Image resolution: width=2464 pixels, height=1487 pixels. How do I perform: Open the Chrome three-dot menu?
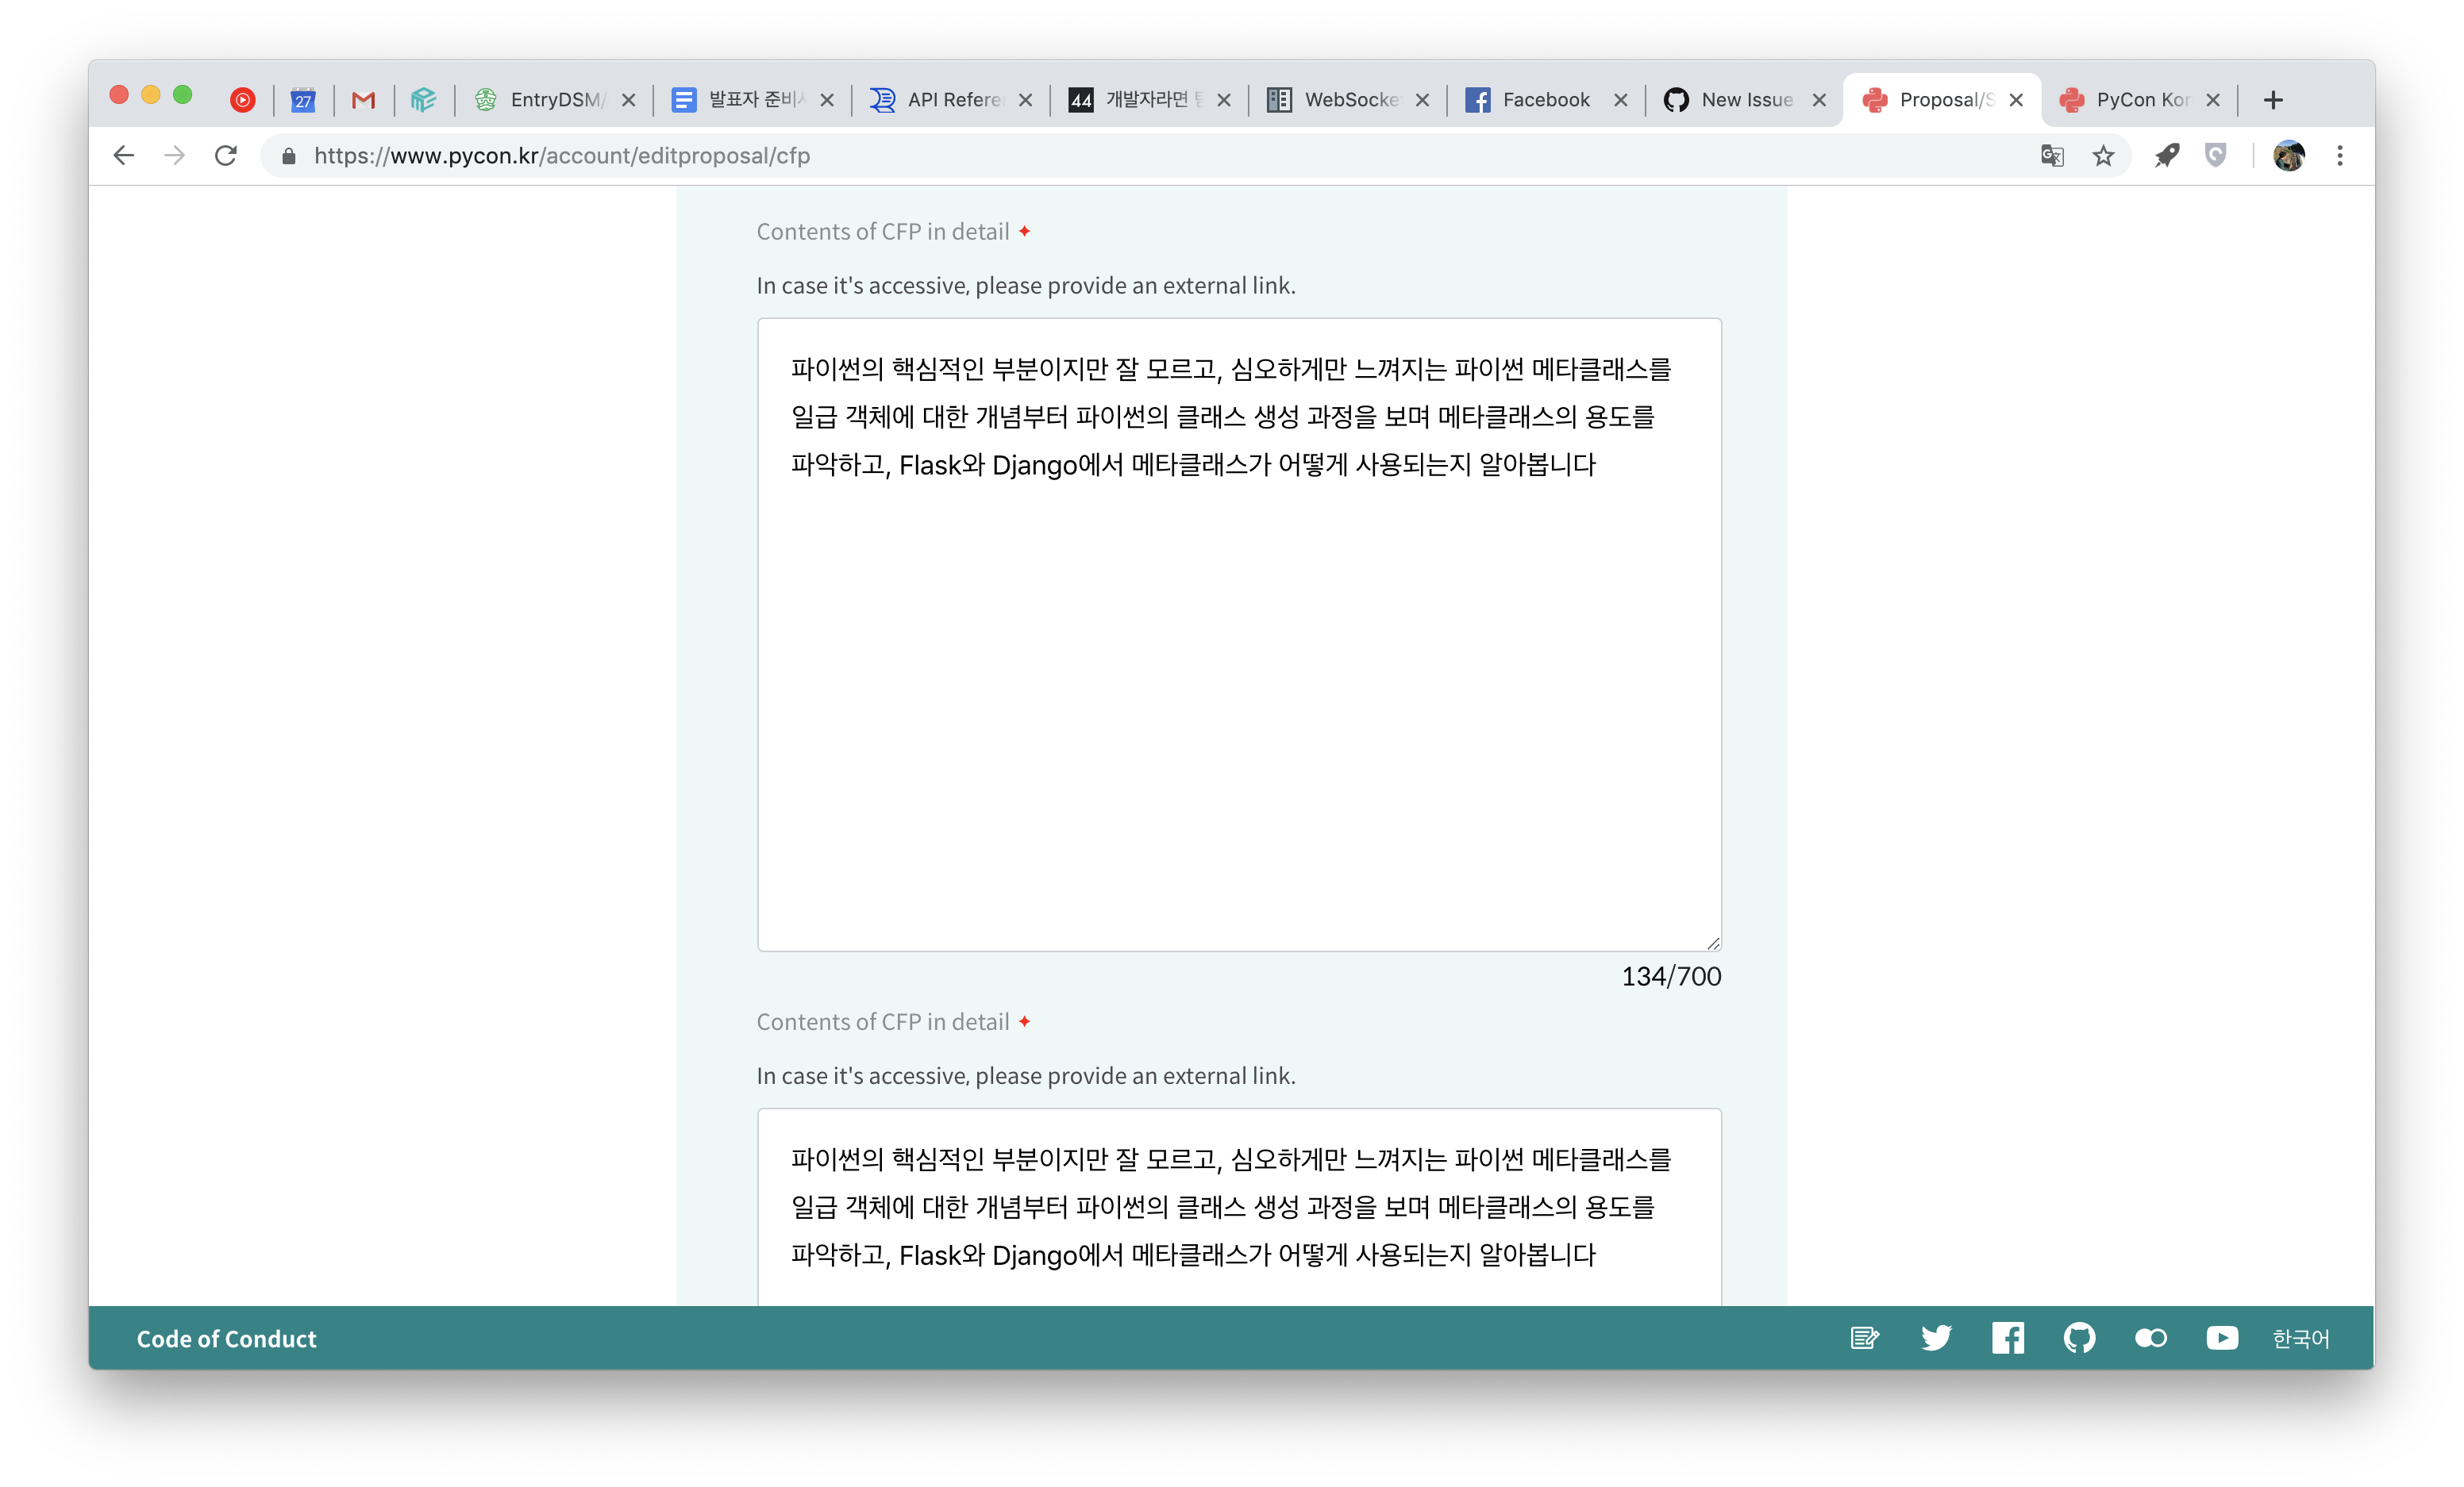(2340, 156)
